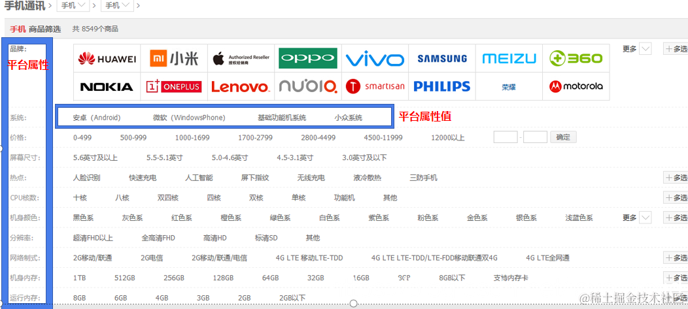Select the vivo brand logo

tap(375, 58)
